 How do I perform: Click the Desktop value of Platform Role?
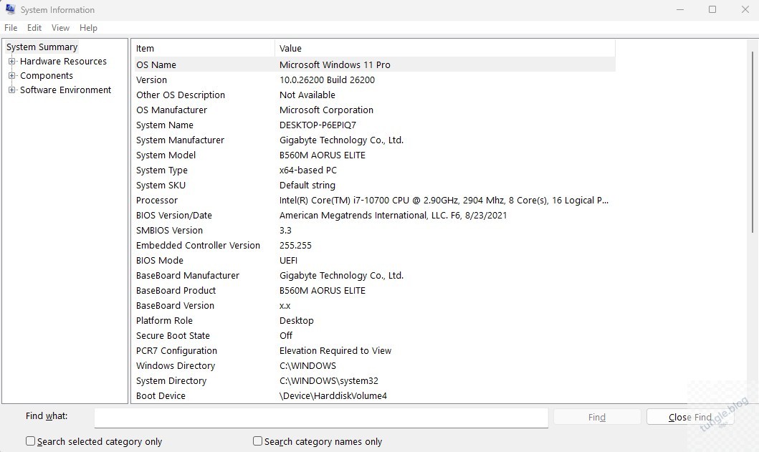click(296, 320)
